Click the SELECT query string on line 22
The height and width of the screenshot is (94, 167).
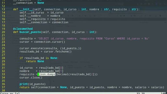(93, 38)
